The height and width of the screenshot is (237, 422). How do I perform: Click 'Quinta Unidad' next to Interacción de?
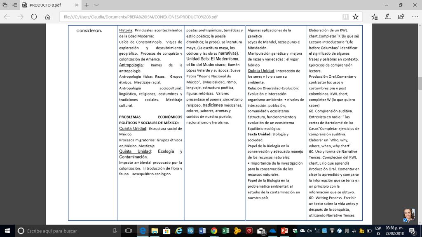[261, 71]
